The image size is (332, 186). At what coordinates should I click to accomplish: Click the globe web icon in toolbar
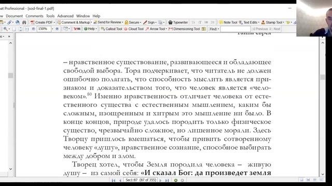click(x=18, y=22)
